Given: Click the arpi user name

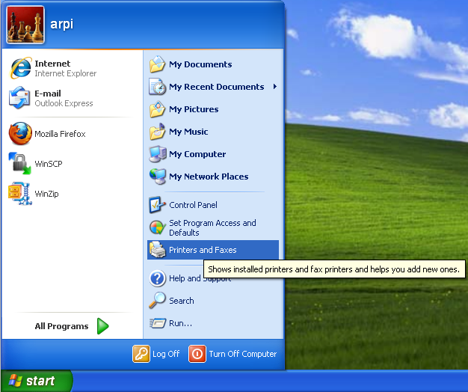Looking at the screenshot, I should click(62, 24).
